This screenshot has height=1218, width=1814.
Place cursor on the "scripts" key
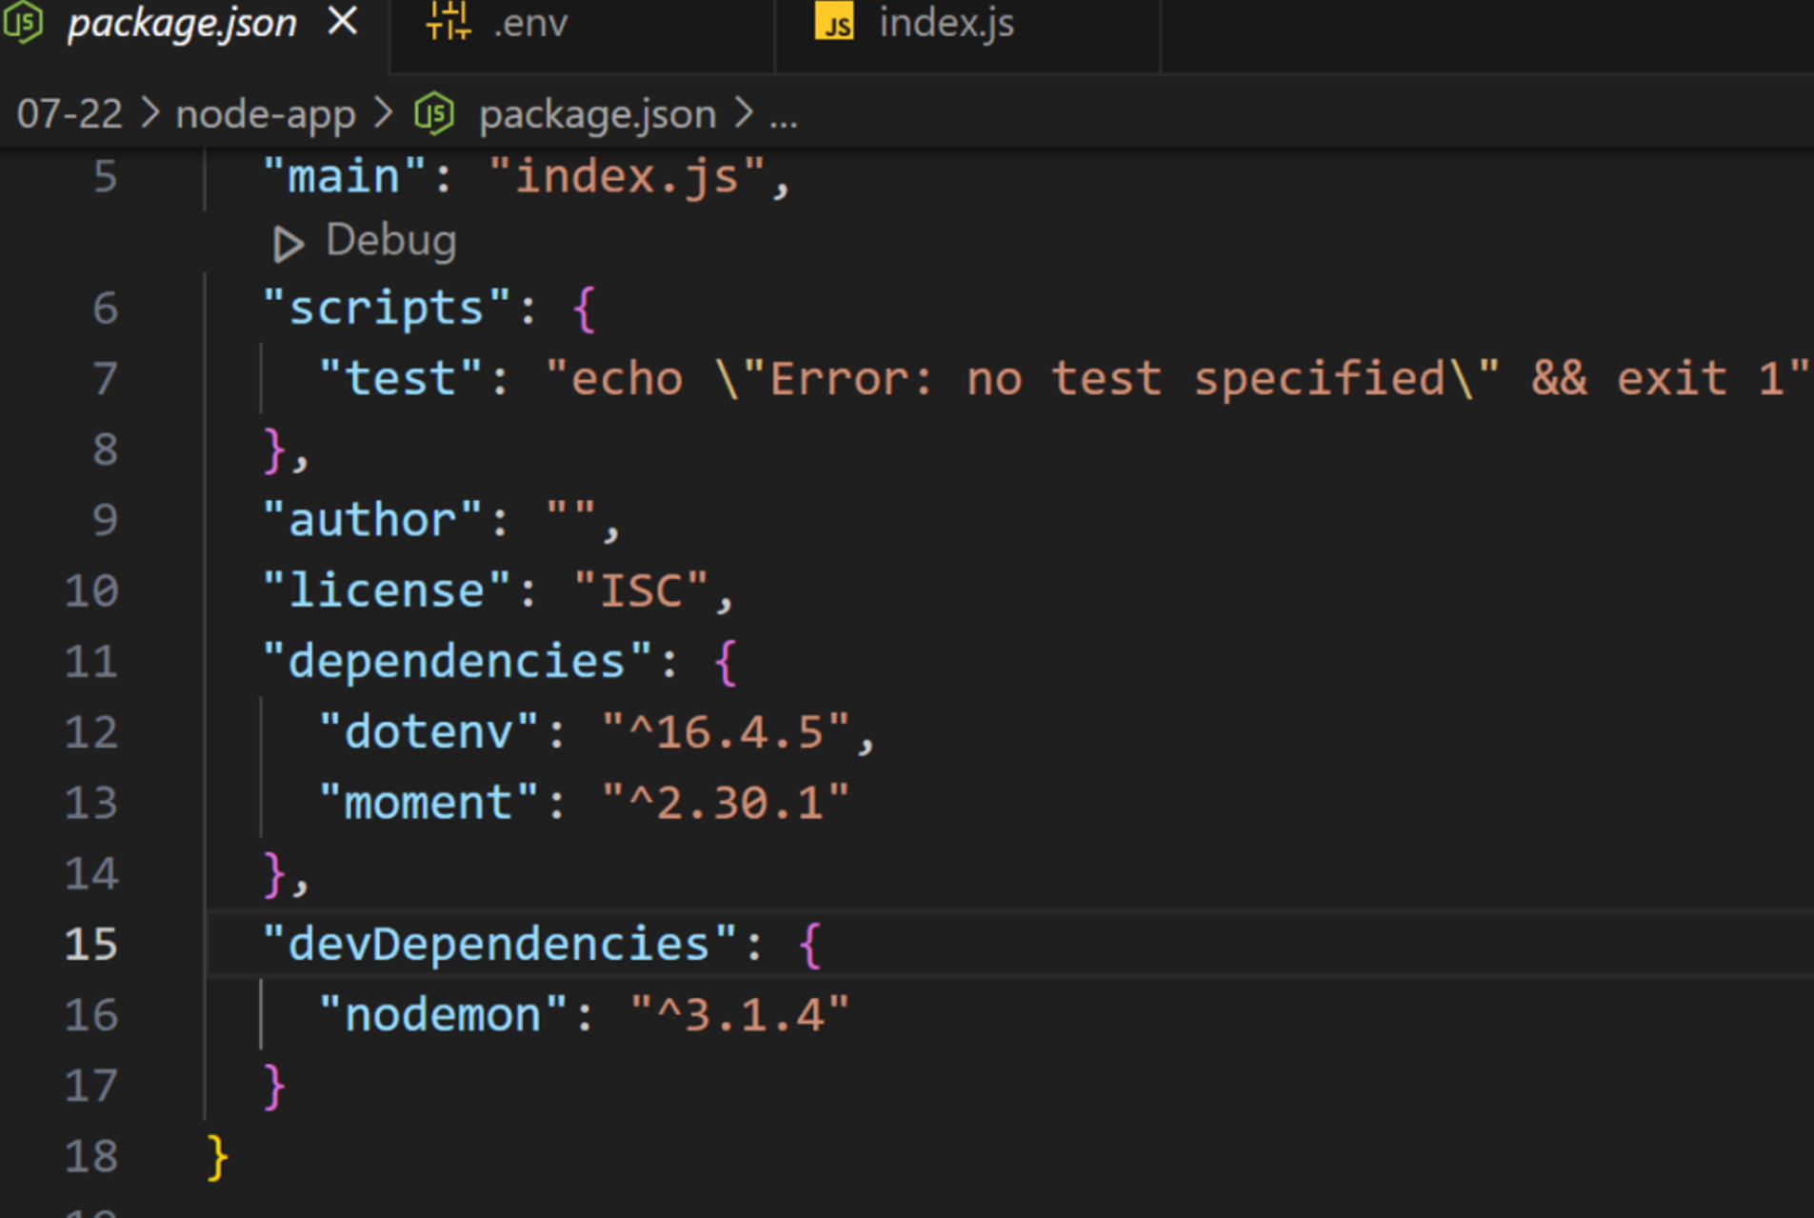pyautogui.click(x=387, y=309)
